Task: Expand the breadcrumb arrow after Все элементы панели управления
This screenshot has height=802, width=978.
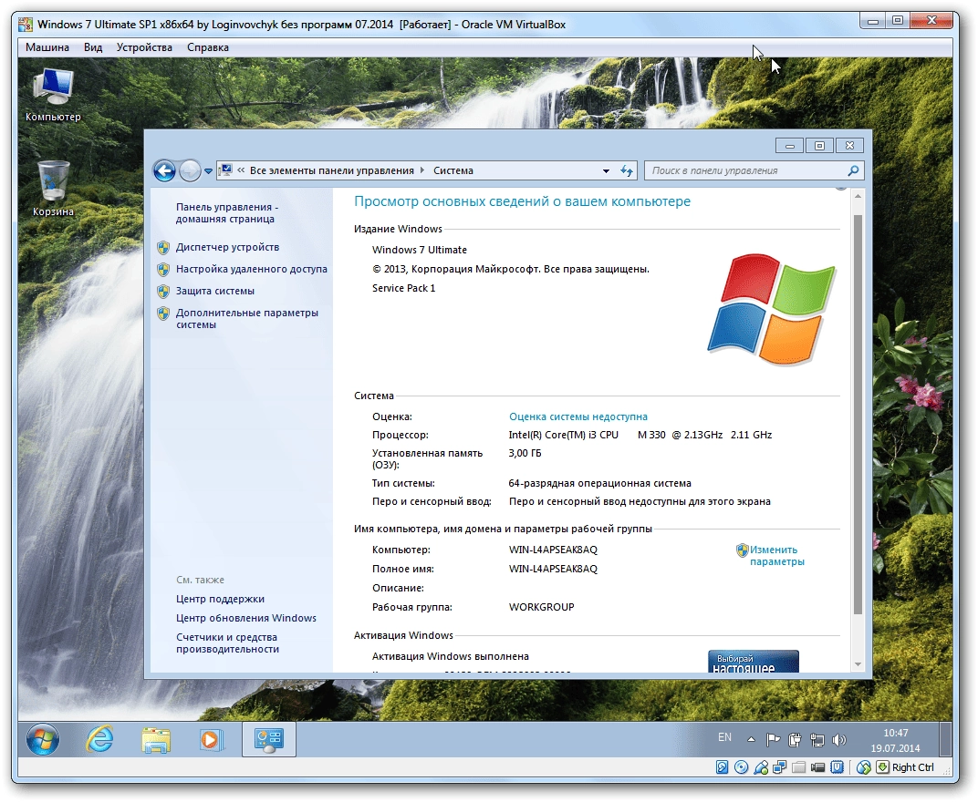Action: pyautogui.click(x=422, y=170)
